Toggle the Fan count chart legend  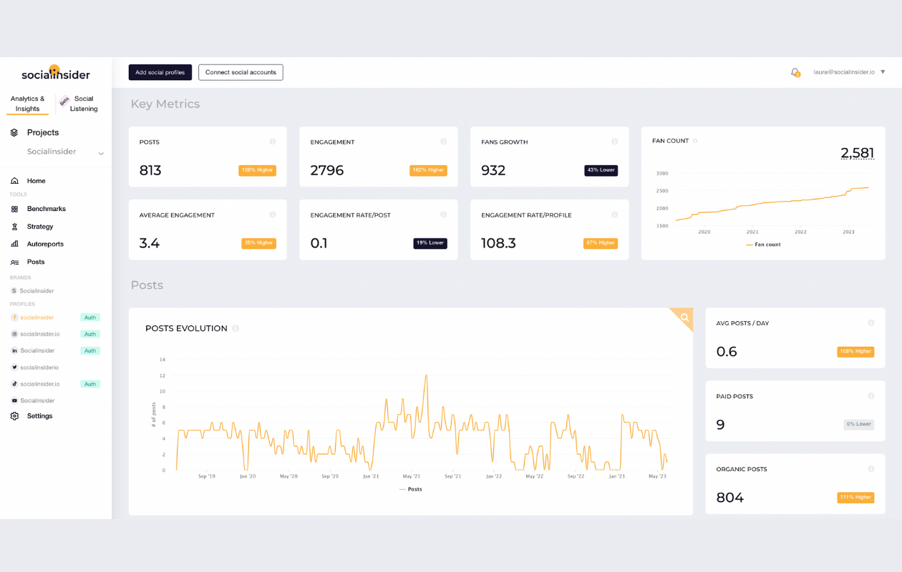[763, 245]
